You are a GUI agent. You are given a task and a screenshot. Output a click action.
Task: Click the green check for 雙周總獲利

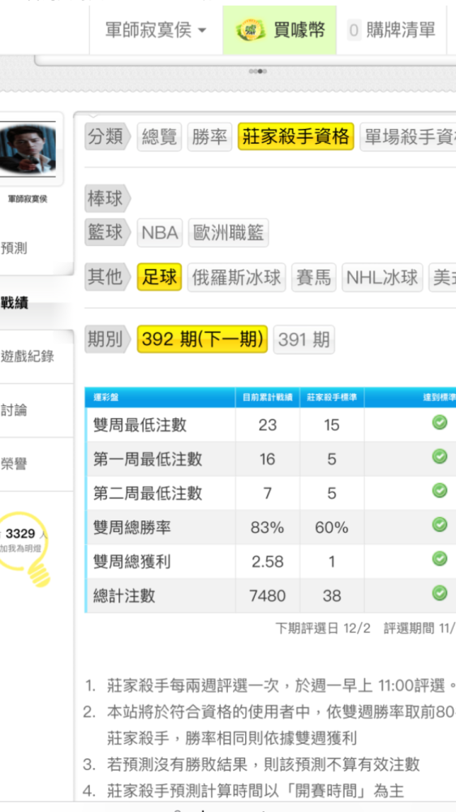click(x=440, y=559)
